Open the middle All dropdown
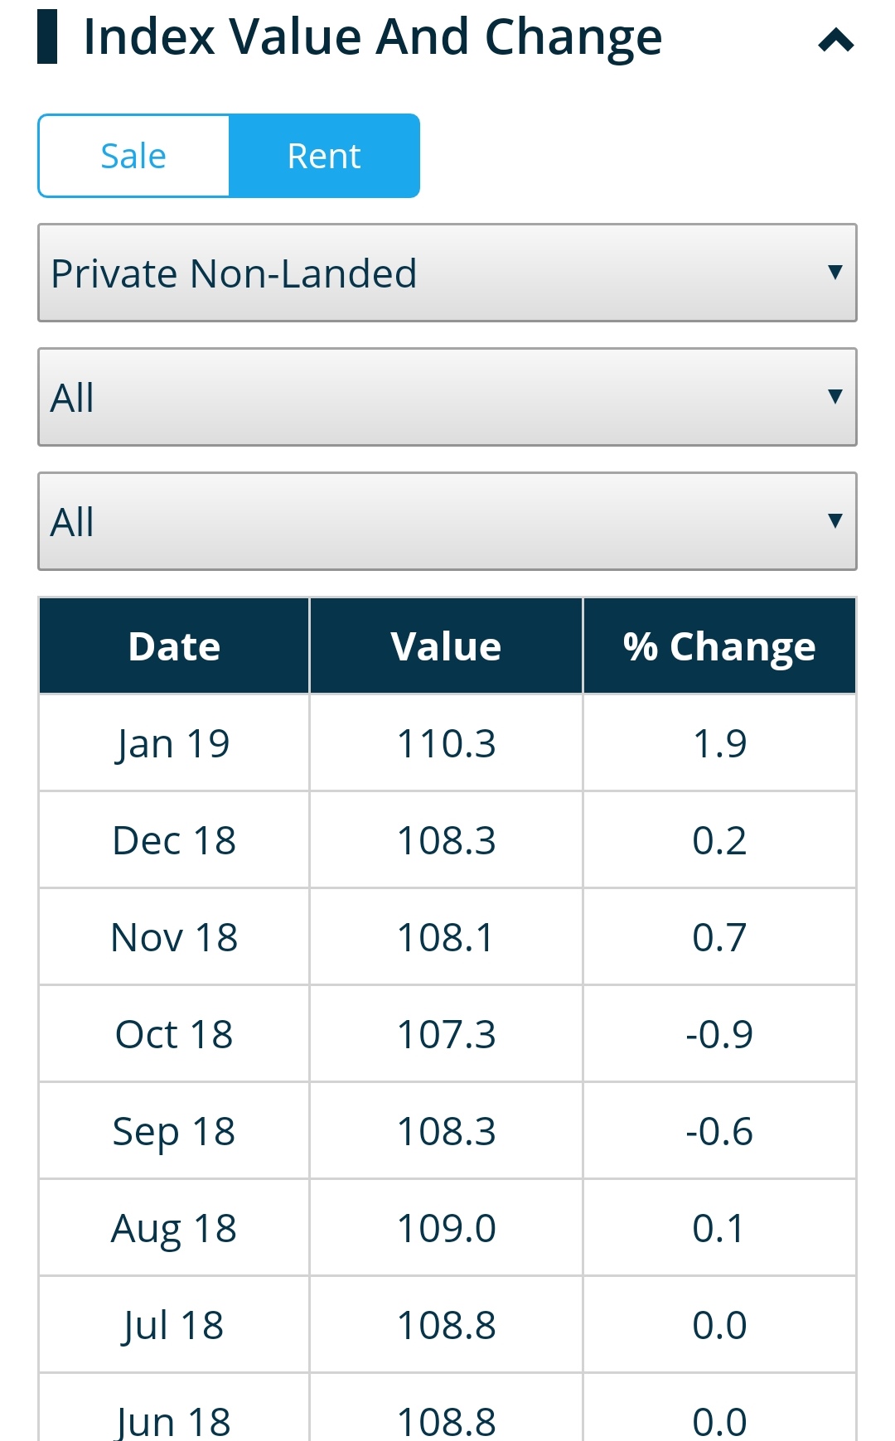Image resolution: width=895 pixels, height=1441 pixels. click(x=447, y=397)
